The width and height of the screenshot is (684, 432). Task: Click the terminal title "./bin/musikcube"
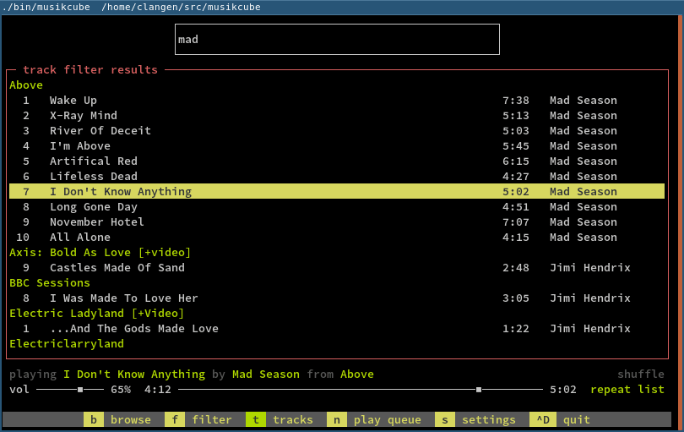click(x=46, y=7)
